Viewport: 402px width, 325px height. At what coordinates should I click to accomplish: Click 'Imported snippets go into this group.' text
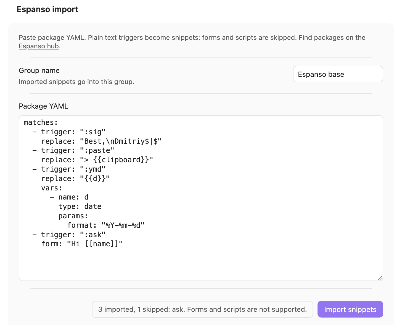coord(76,82)
